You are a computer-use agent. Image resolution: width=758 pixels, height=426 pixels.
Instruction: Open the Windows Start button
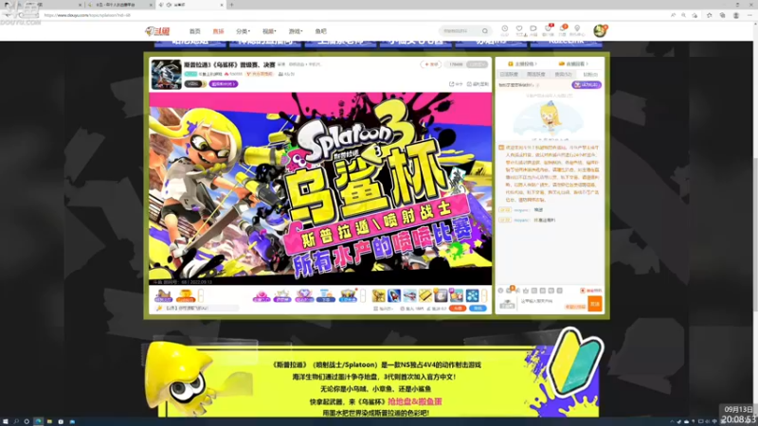click(x=6, y=421)
